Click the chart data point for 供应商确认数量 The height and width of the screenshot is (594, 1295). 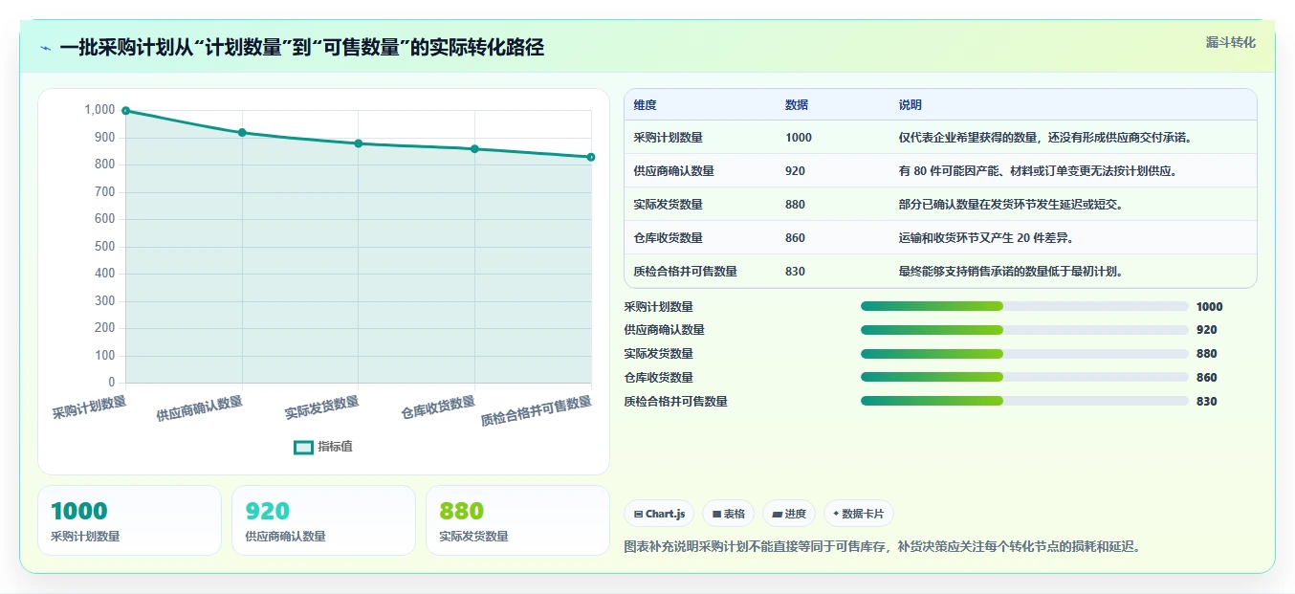click(x=242, y=133)
